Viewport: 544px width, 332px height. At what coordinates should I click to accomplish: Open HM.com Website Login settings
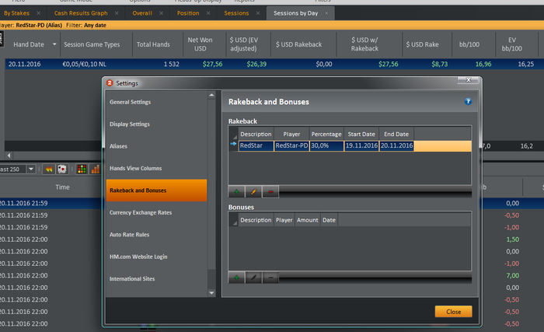pos(157,257)
